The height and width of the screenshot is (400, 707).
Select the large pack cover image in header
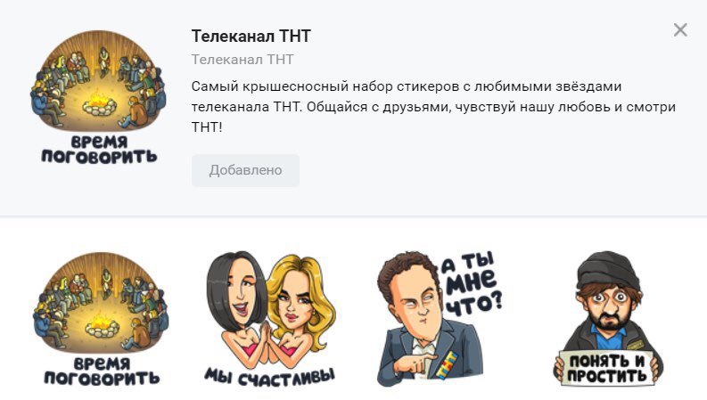pos(99,96)
